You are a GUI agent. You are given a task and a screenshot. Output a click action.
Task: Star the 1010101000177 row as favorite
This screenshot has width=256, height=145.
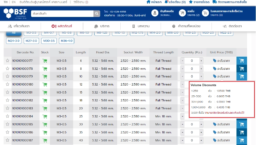click(x=7, y=60)
